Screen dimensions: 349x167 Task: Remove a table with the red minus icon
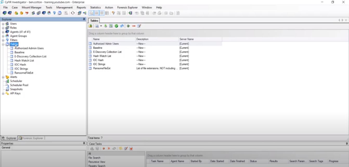coord(134,26)
